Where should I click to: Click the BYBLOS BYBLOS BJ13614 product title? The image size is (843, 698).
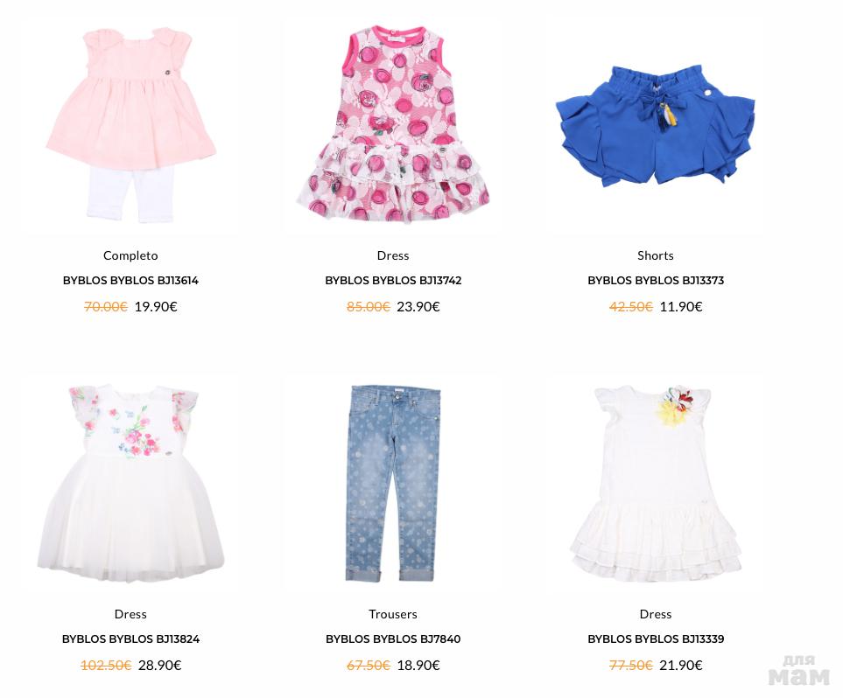pos(130,281)
